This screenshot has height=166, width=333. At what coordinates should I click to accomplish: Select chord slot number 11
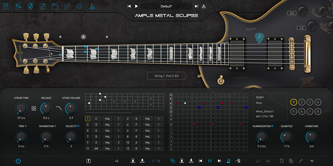tap(88, 149)
